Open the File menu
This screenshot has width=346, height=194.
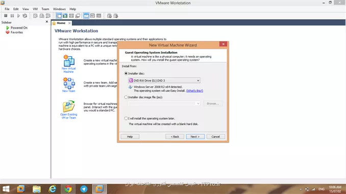[7, 9]
